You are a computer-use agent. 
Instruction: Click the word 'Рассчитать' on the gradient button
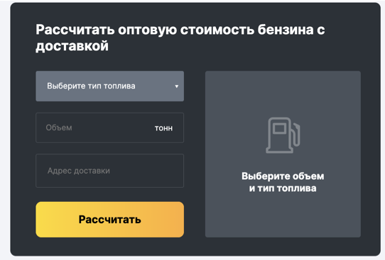click(x=110, y=220)
